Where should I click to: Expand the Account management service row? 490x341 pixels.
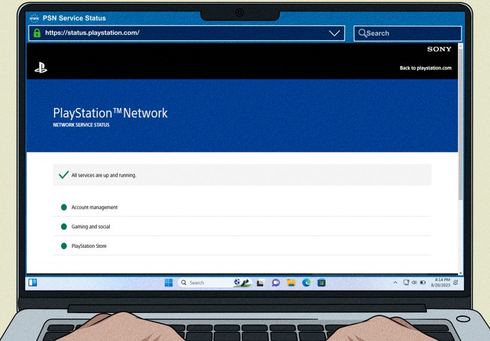point(242,207)
